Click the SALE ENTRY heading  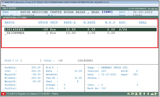(x=9, y=8)
